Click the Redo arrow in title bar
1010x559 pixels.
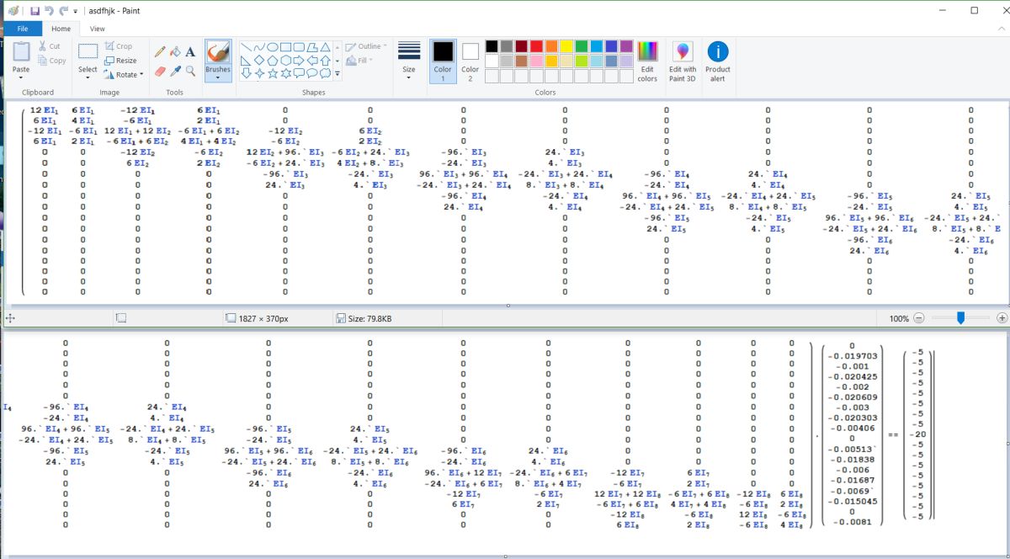[63, 11]
